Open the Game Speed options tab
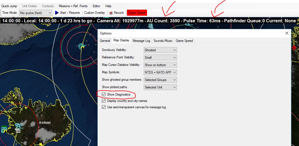Viewport: 299px width, 146px height. pyautogui.click(x=184, y=41)
